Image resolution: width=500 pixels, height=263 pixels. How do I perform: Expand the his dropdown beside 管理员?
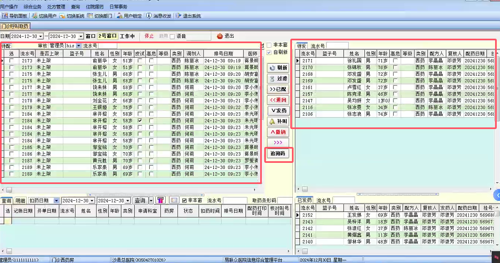click(78, 46)
